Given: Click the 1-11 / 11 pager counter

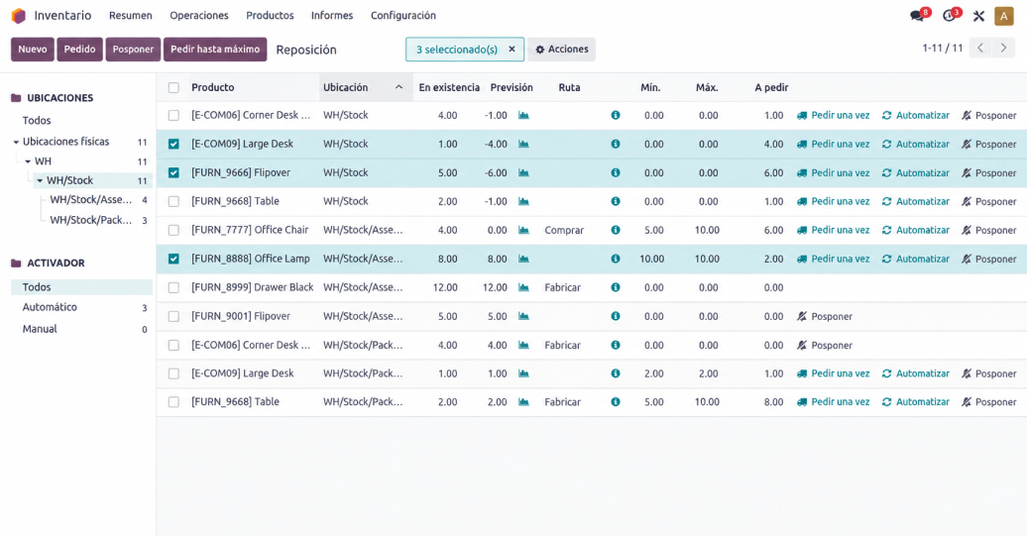Looking at the screenshot, I should (943, 48).
